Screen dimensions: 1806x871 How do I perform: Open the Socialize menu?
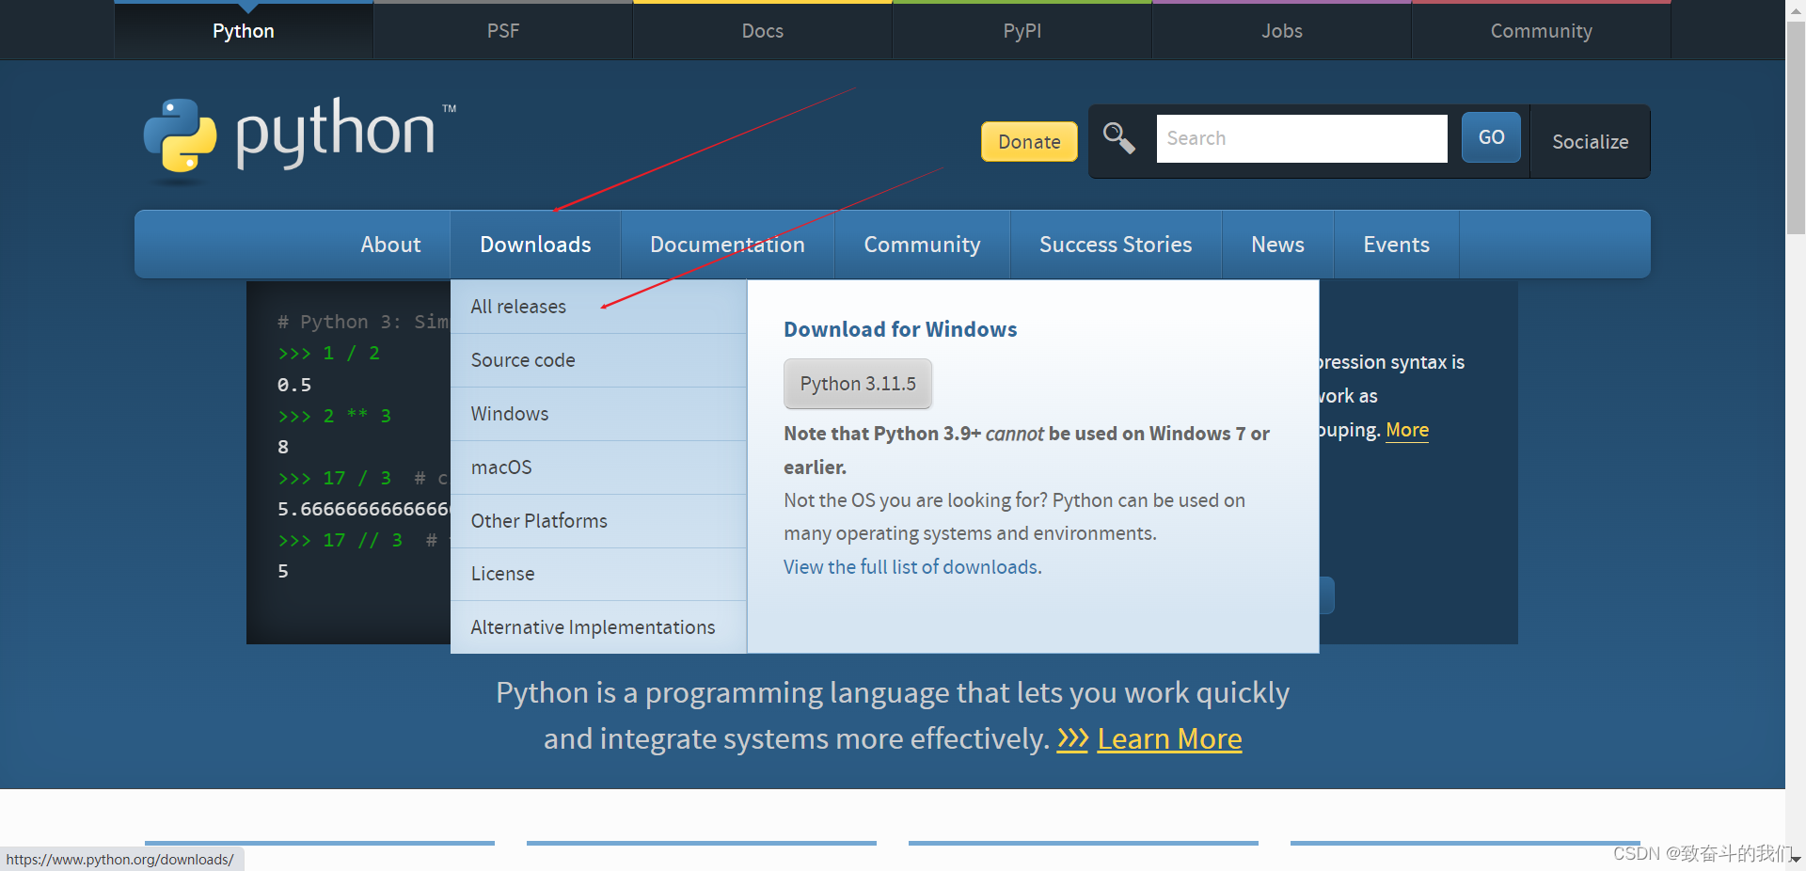pyautogui.click(x=1590, y=142)
